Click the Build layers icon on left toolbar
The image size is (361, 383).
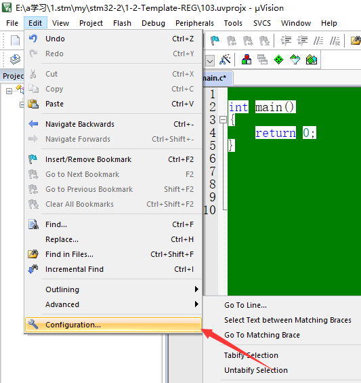(x=15, y=60)
